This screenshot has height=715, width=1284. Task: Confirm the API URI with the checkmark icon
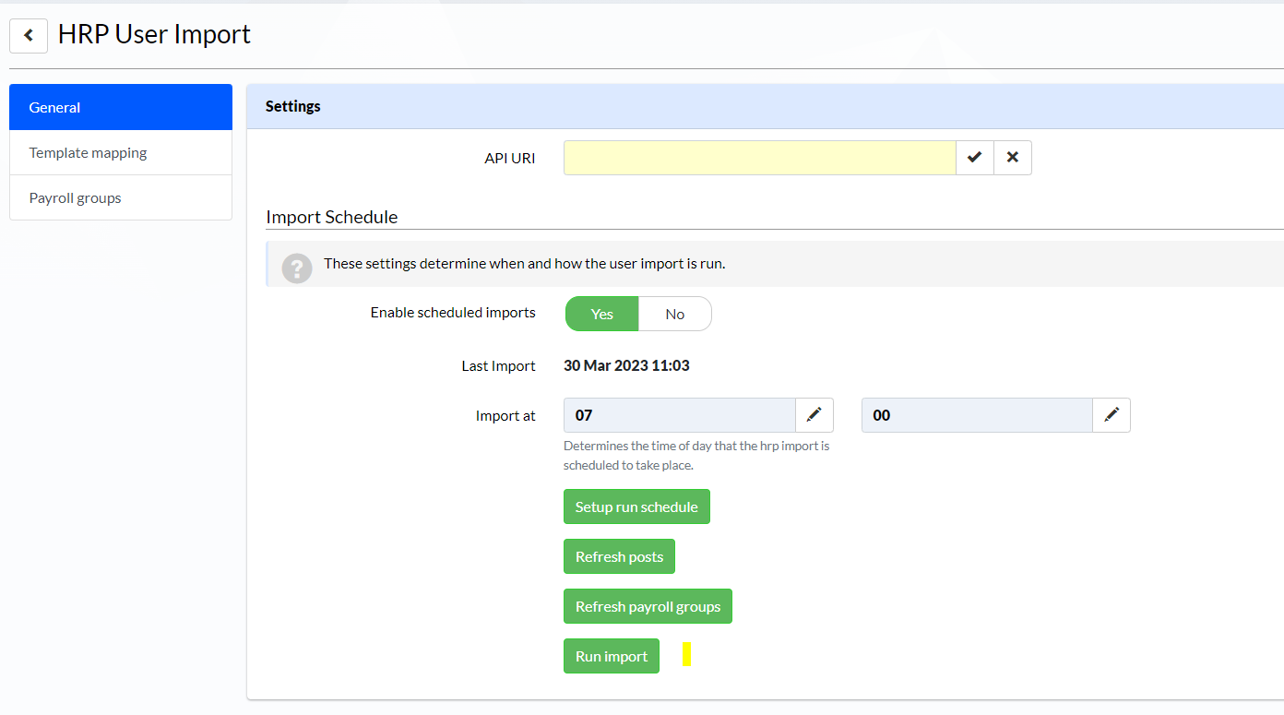pyautogui.click(x=974, y=158)
